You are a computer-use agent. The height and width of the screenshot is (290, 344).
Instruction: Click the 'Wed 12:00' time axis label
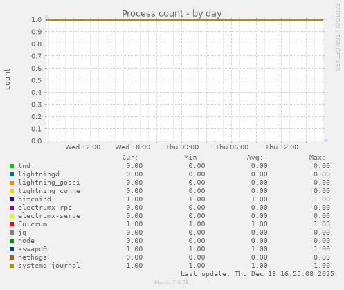tap(82, 147)
